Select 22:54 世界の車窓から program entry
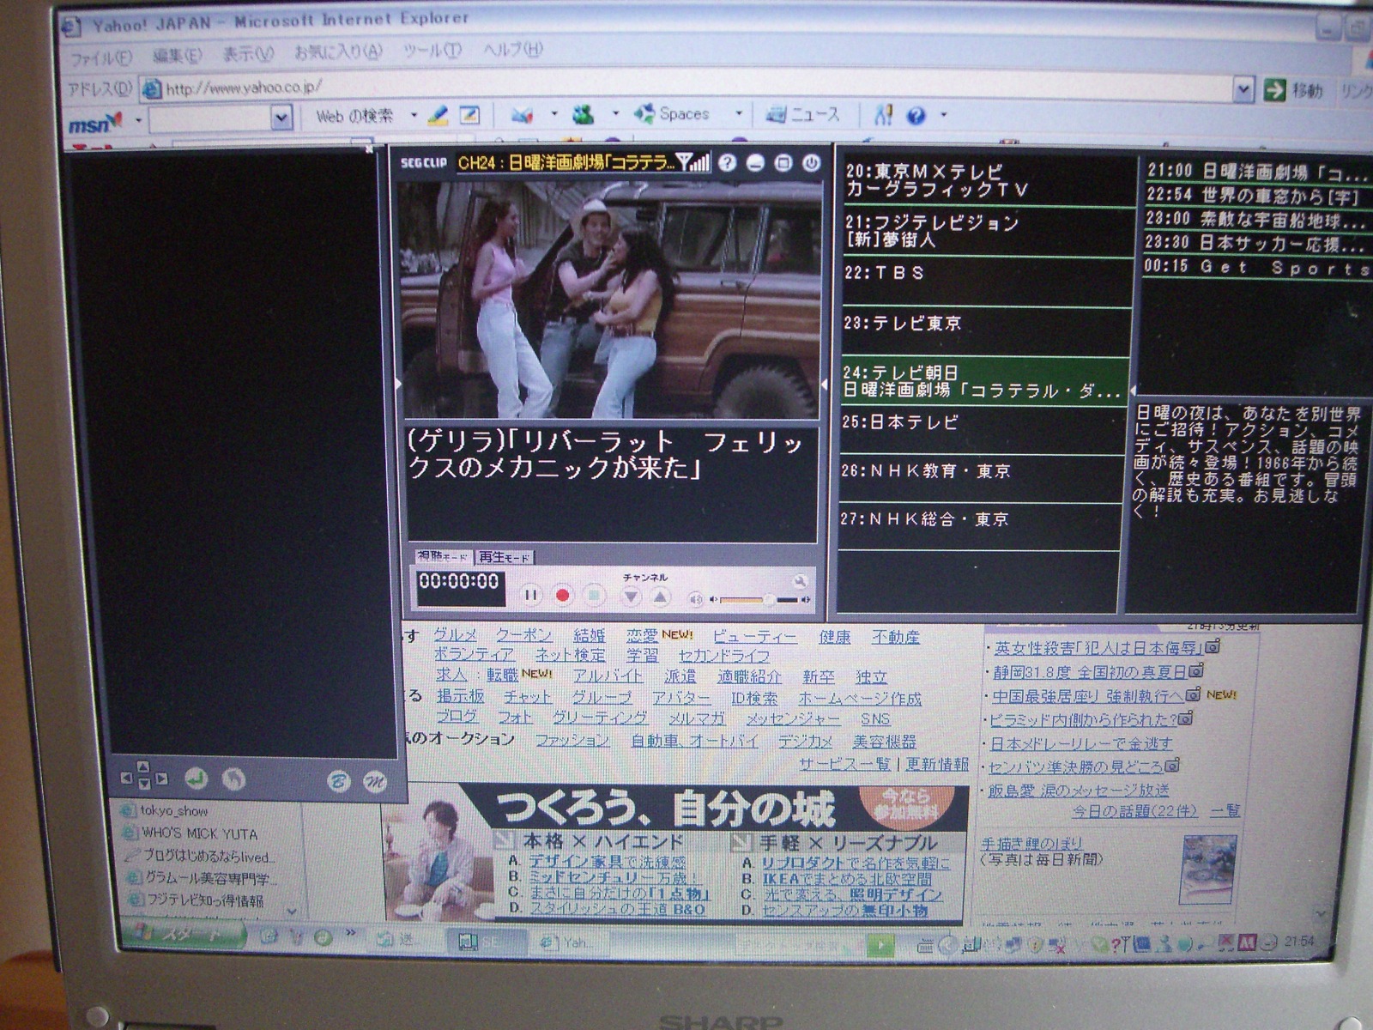This screenshot has height=1030, width=1373. coord(1255,196)
